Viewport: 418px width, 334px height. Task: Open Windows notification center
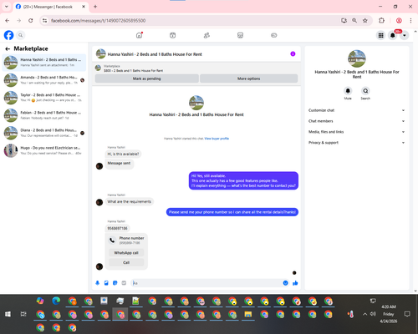point(407,314)
